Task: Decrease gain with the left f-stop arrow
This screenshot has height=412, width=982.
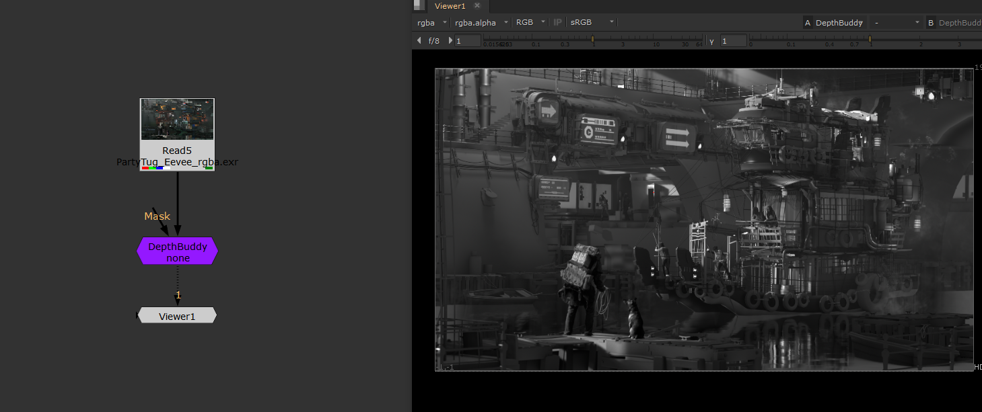Action: 419,40
